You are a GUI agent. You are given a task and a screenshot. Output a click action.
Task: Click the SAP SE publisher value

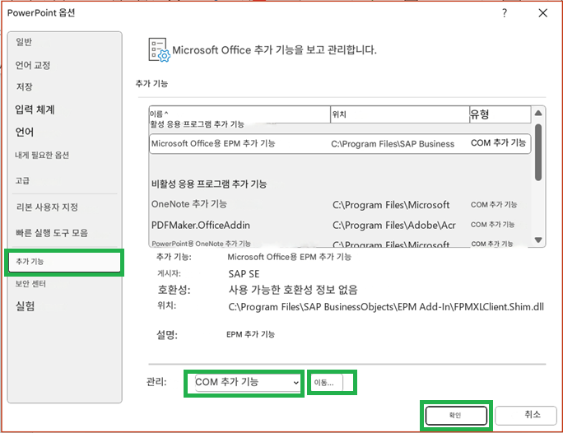(244, 274)
